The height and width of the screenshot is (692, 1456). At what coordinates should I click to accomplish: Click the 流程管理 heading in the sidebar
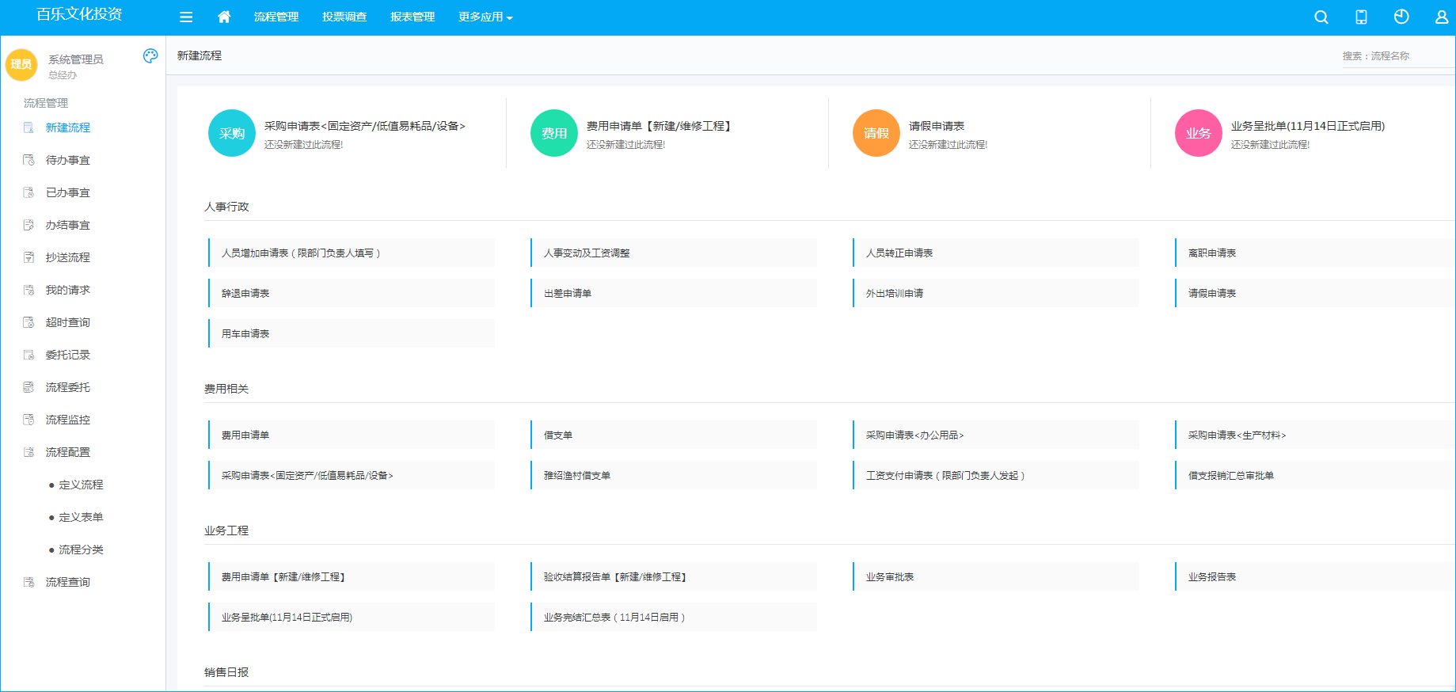(x=46, y=103)
